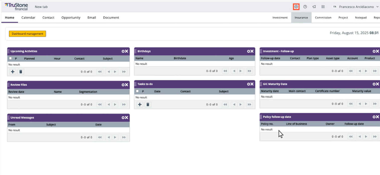Switch to the Calendar tab
This screenshot has height=175, width=380.
(x=28, y=17)
